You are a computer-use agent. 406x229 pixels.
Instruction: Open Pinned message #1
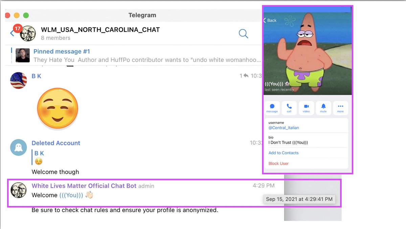pos(62,51)
